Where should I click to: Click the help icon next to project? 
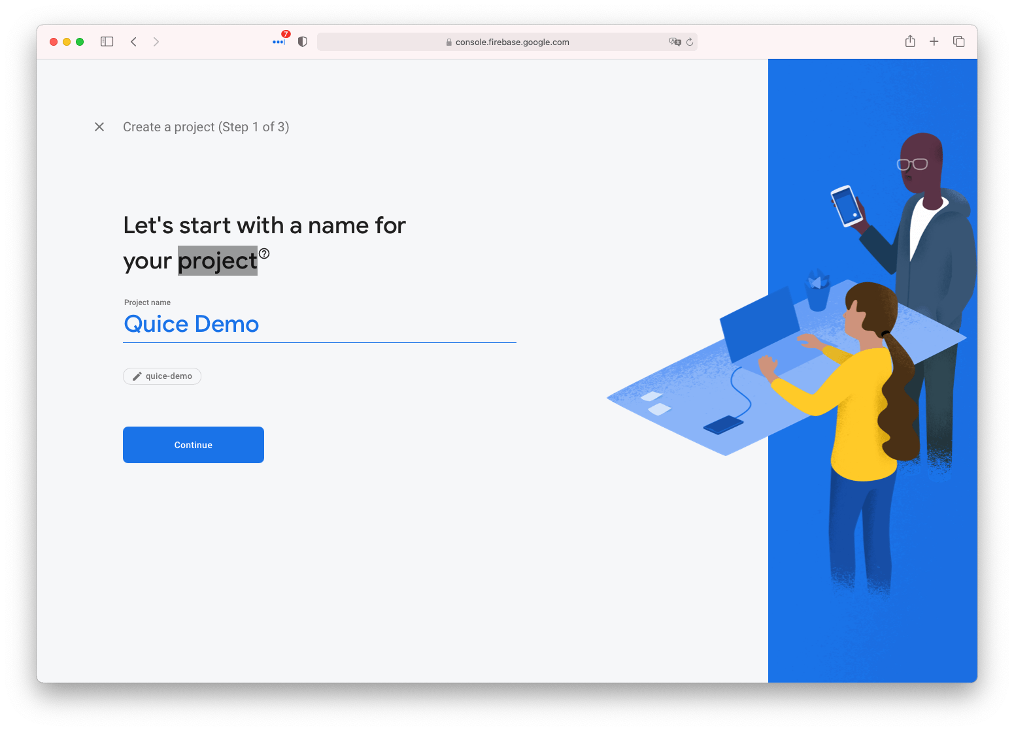(264, 253)
